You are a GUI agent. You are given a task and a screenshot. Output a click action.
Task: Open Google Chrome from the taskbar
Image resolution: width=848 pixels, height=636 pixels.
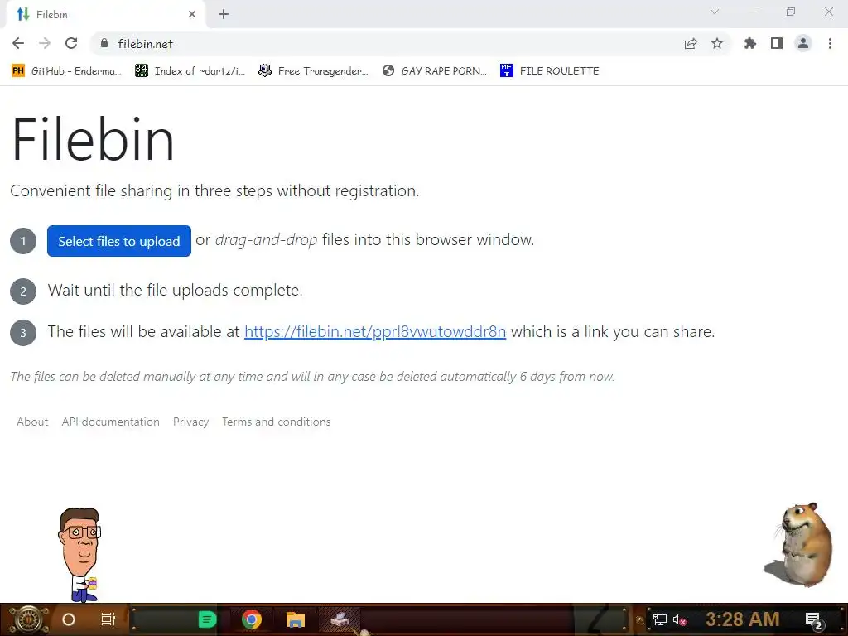[x=252, y=619]
